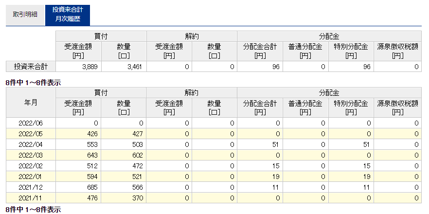429x214 pixels.
Task: Click the 8件中 1～8件表示 text above the monthly table
Action: [x=34, y=83]
